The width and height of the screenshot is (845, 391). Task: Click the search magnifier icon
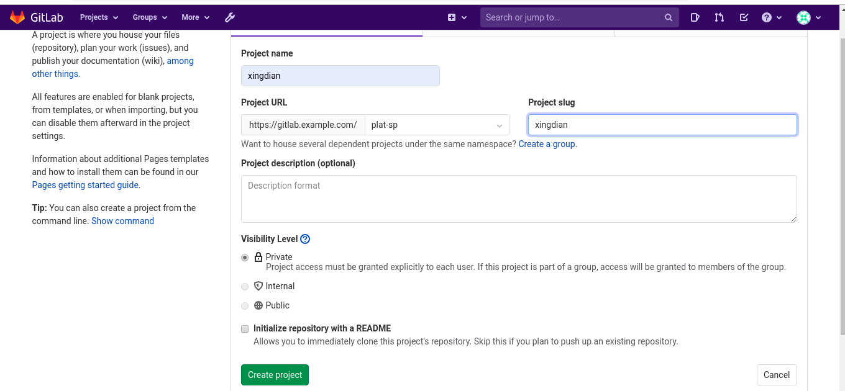pyautogui.click(x=669, y=17)
